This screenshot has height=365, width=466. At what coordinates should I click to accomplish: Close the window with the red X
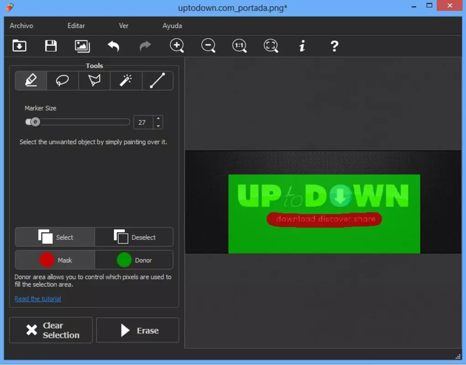click(450, 5)
